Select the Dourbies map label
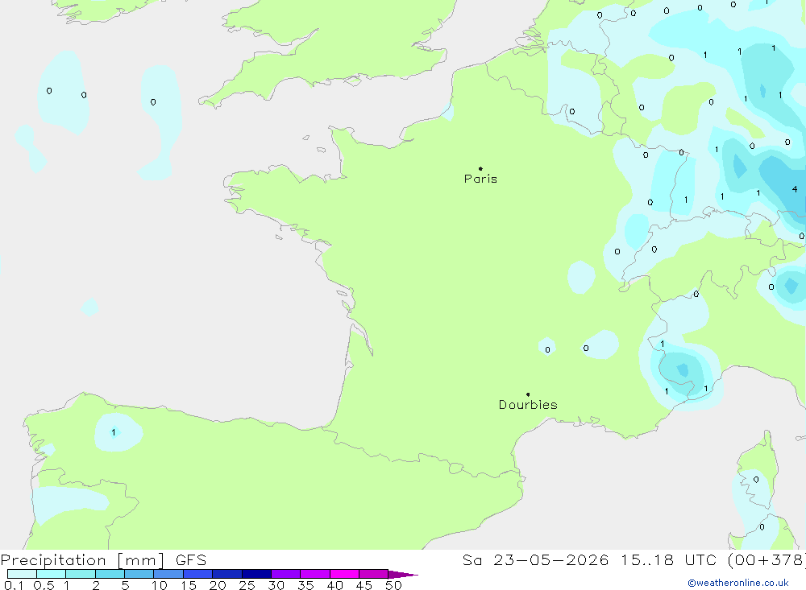This screenshot has width=806, height=590. pos(528,405)
